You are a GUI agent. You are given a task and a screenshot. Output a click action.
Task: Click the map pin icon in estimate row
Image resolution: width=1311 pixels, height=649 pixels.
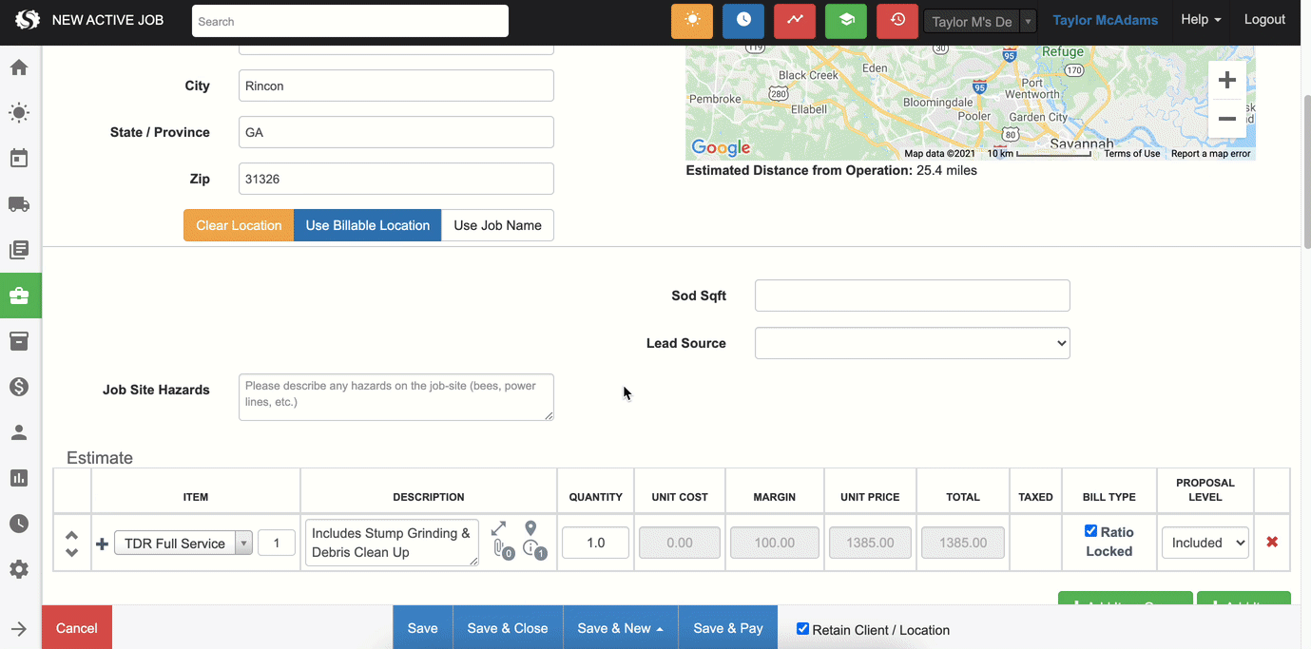point(530,528)
